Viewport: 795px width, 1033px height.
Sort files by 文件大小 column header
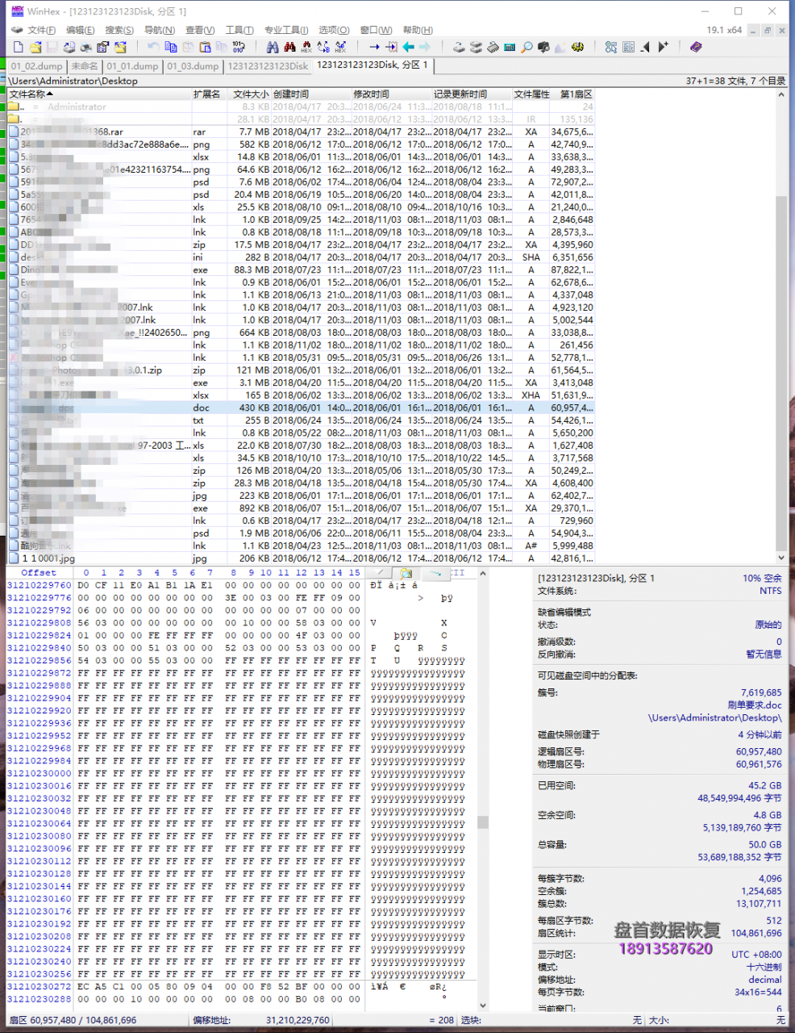250,94
